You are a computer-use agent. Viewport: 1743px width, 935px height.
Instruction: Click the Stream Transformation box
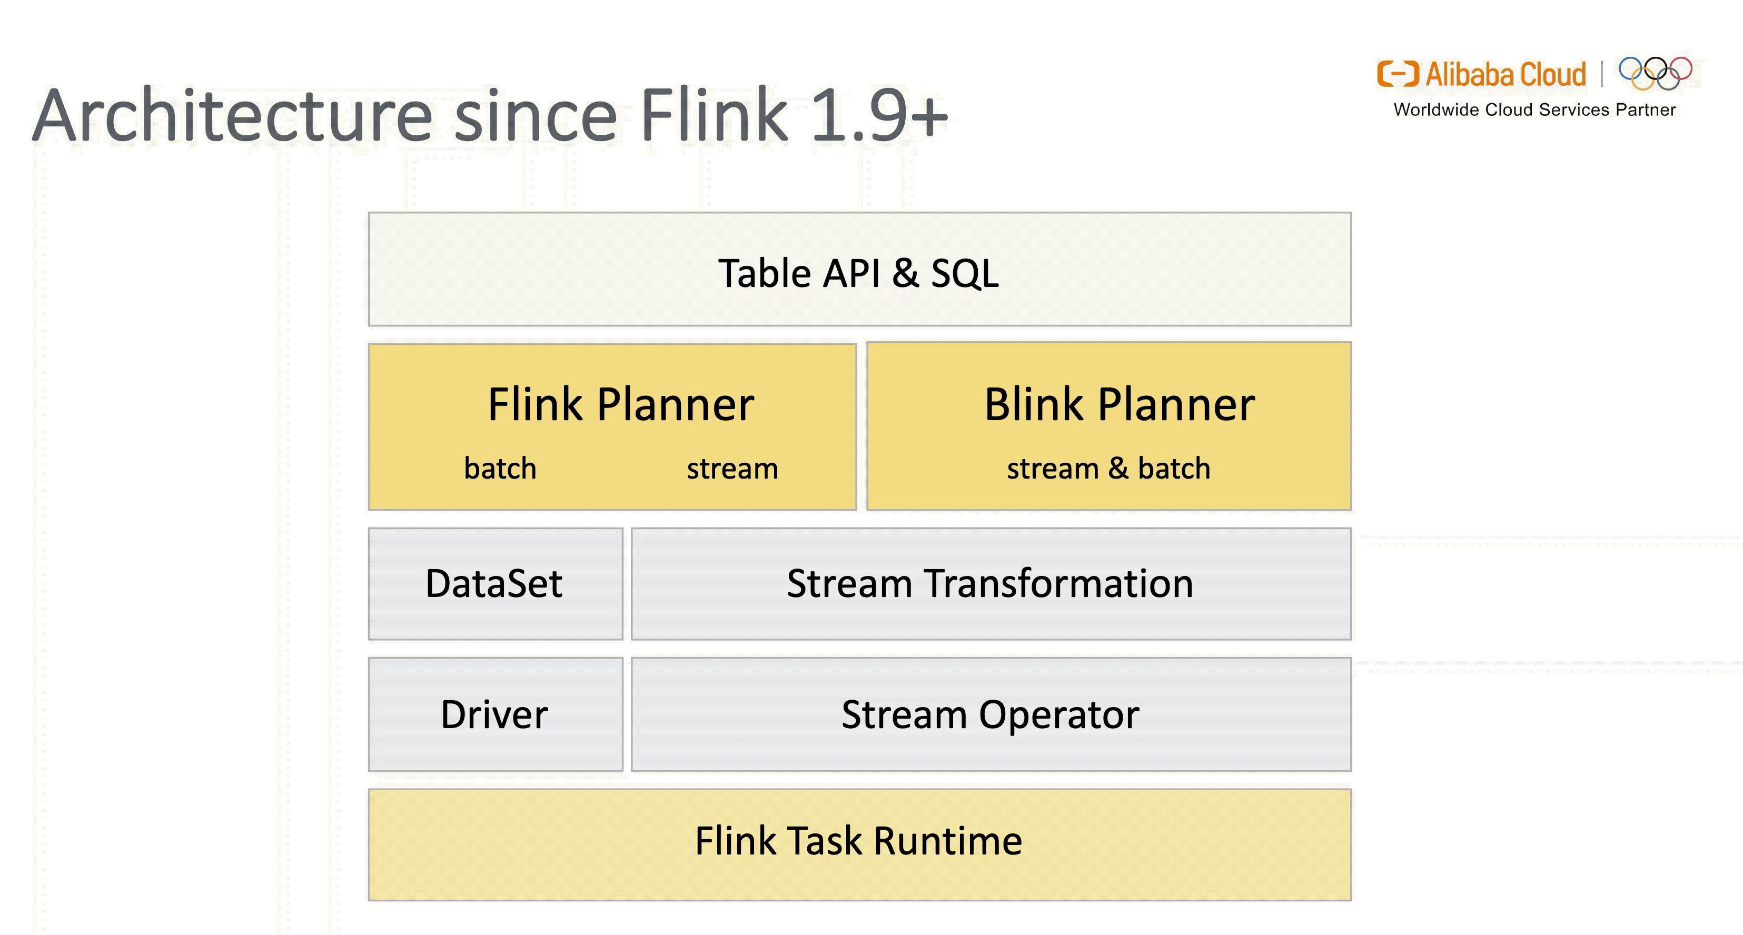(x=991, y=584)
